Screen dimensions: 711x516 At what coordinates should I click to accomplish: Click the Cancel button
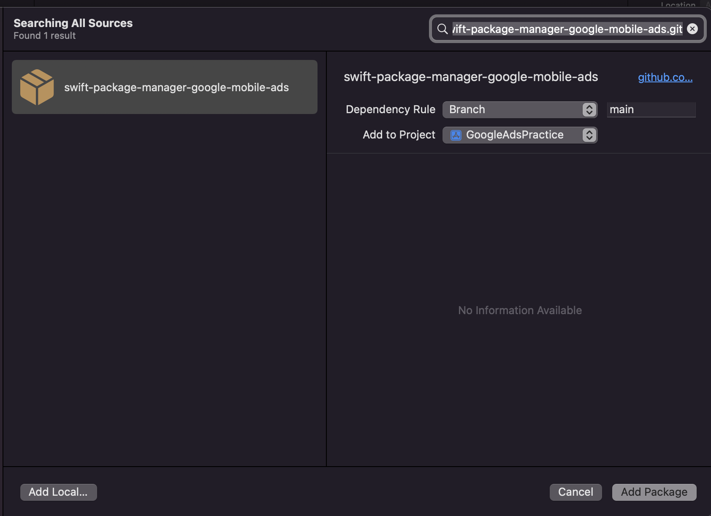(575, 492)
